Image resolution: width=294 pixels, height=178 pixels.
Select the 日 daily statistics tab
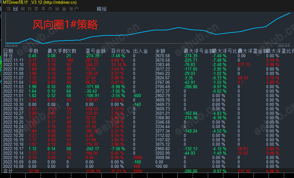16,9
